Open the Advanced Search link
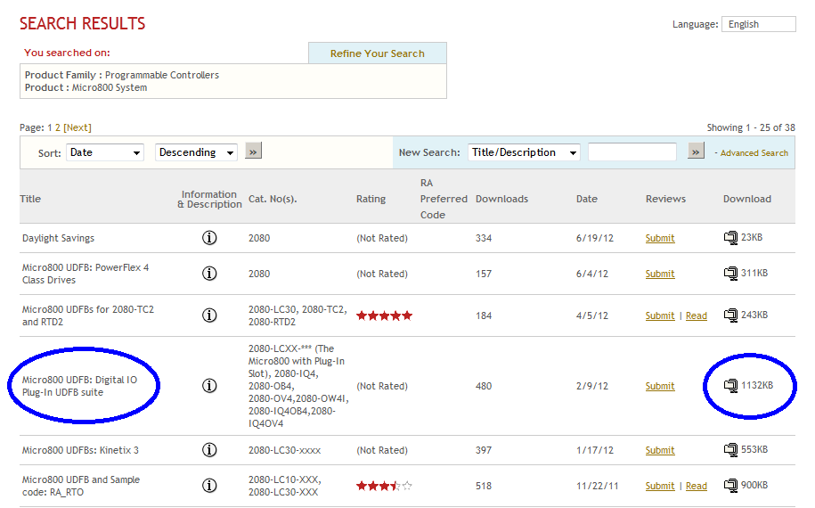The width and height of the screenshot is (815, 508). (x=754, y=153)
